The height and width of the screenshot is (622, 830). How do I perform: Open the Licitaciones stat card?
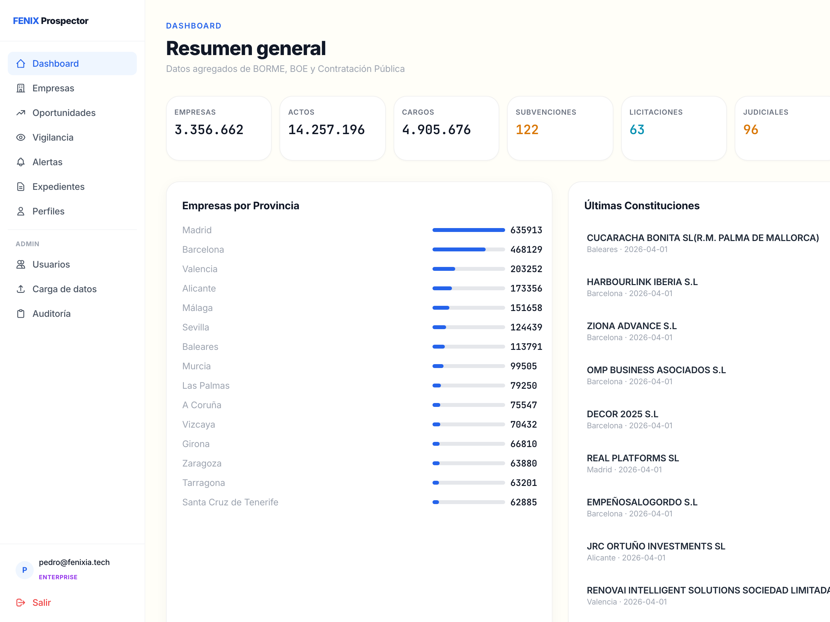point(673,128)
